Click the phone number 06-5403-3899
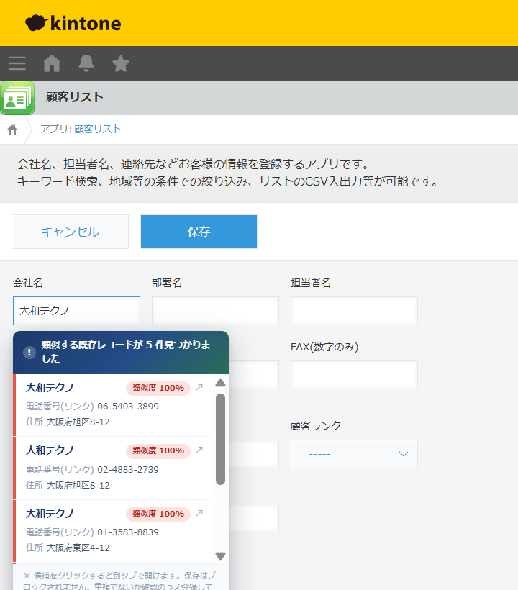The height and width of the screenshot is (590, 518). tap(128, 407)
